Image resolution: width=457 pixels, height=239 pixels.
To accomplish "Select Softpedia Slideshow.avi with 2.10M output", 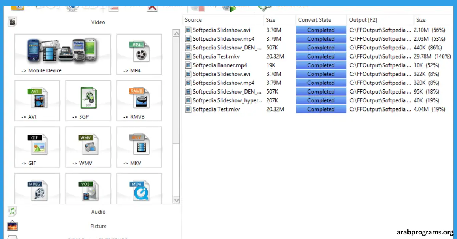I will pos(221,30).
